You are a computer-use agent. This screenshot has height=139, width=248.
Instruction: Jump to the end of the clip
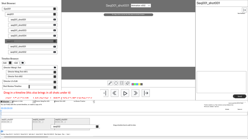click(146, 93)
